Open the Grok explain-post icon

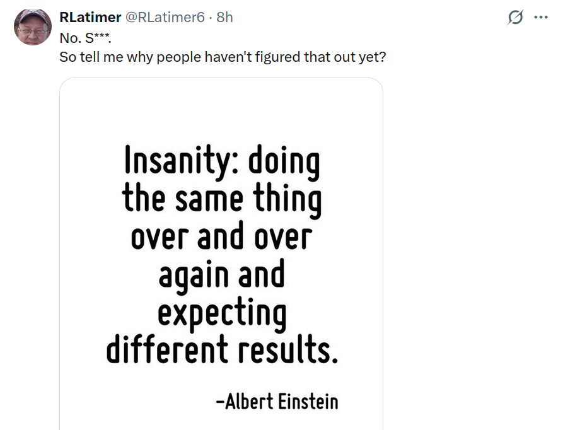(x=515, y=18)
